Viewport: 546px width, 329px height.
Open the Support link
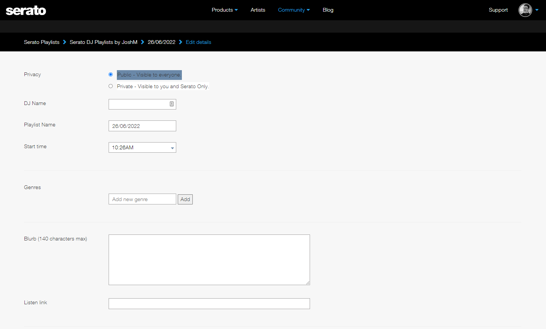498,10
